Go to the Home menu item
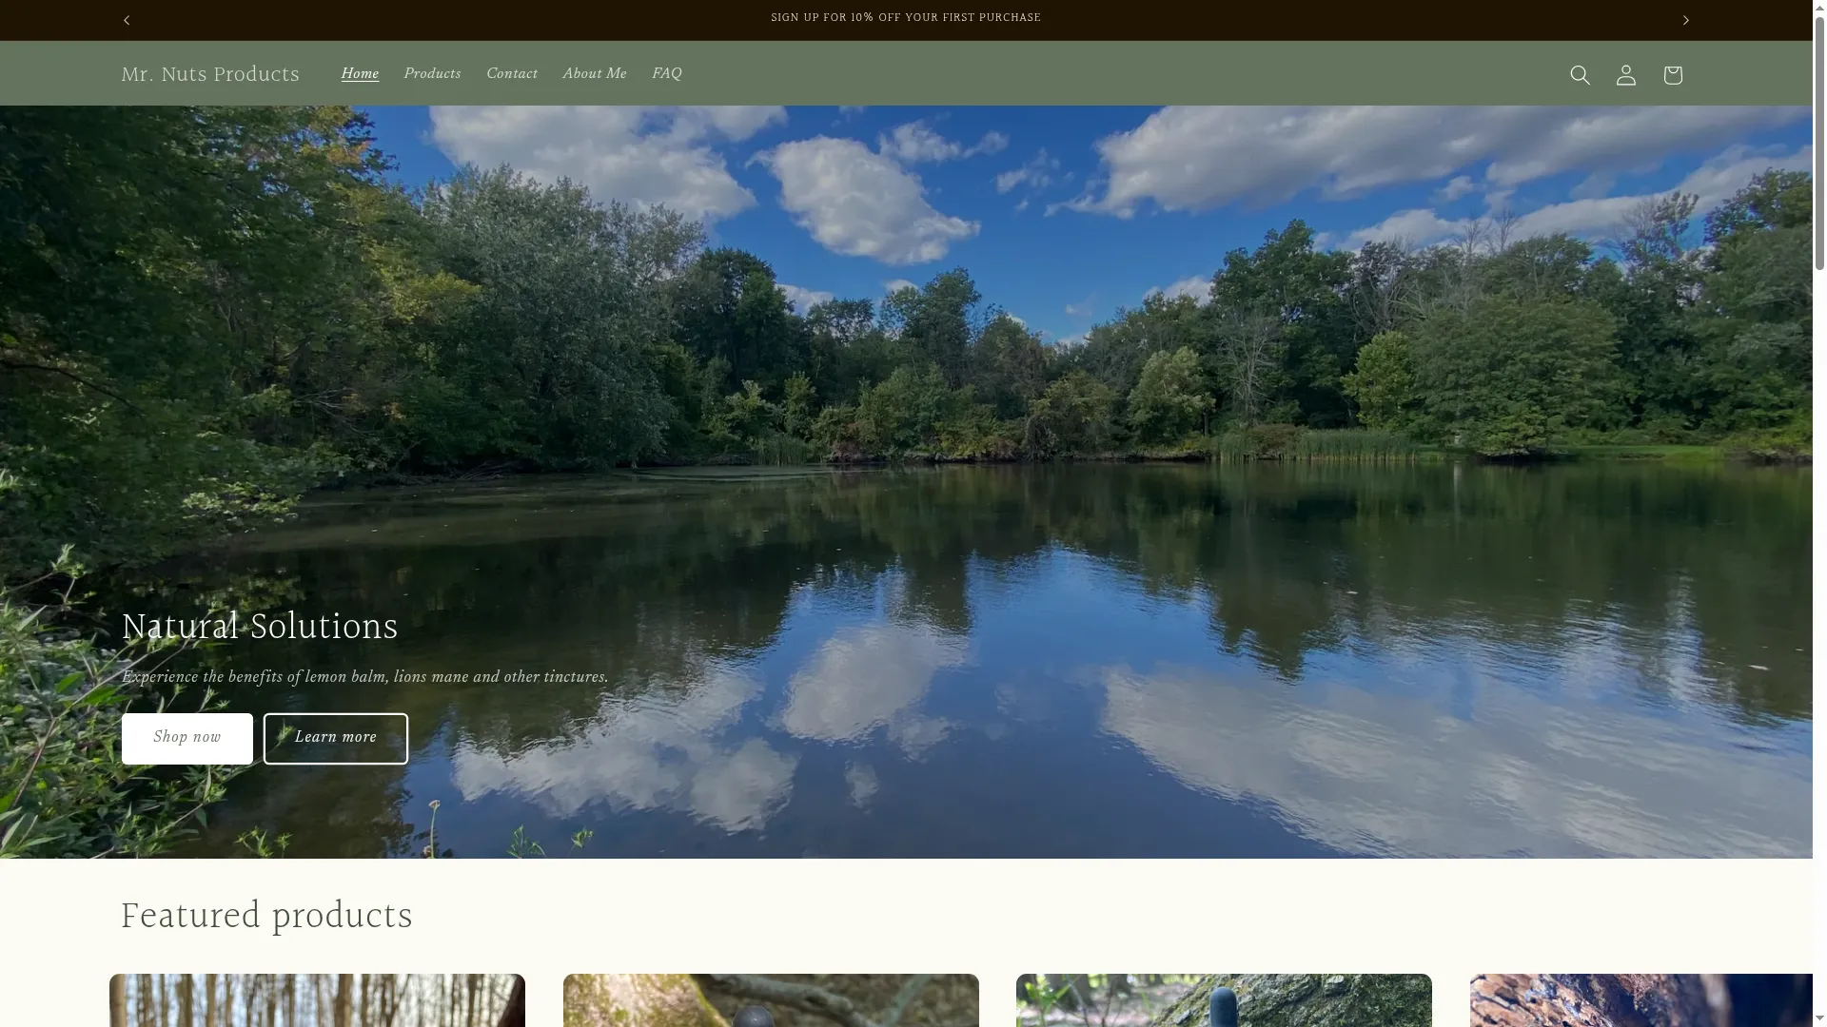The width and height of the screenshot is (1827, 1027). coord(360,74)
